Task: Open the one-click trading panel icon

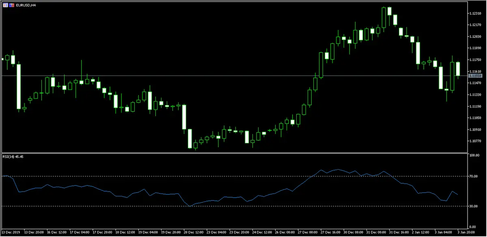Action: (x=4, y=5)
